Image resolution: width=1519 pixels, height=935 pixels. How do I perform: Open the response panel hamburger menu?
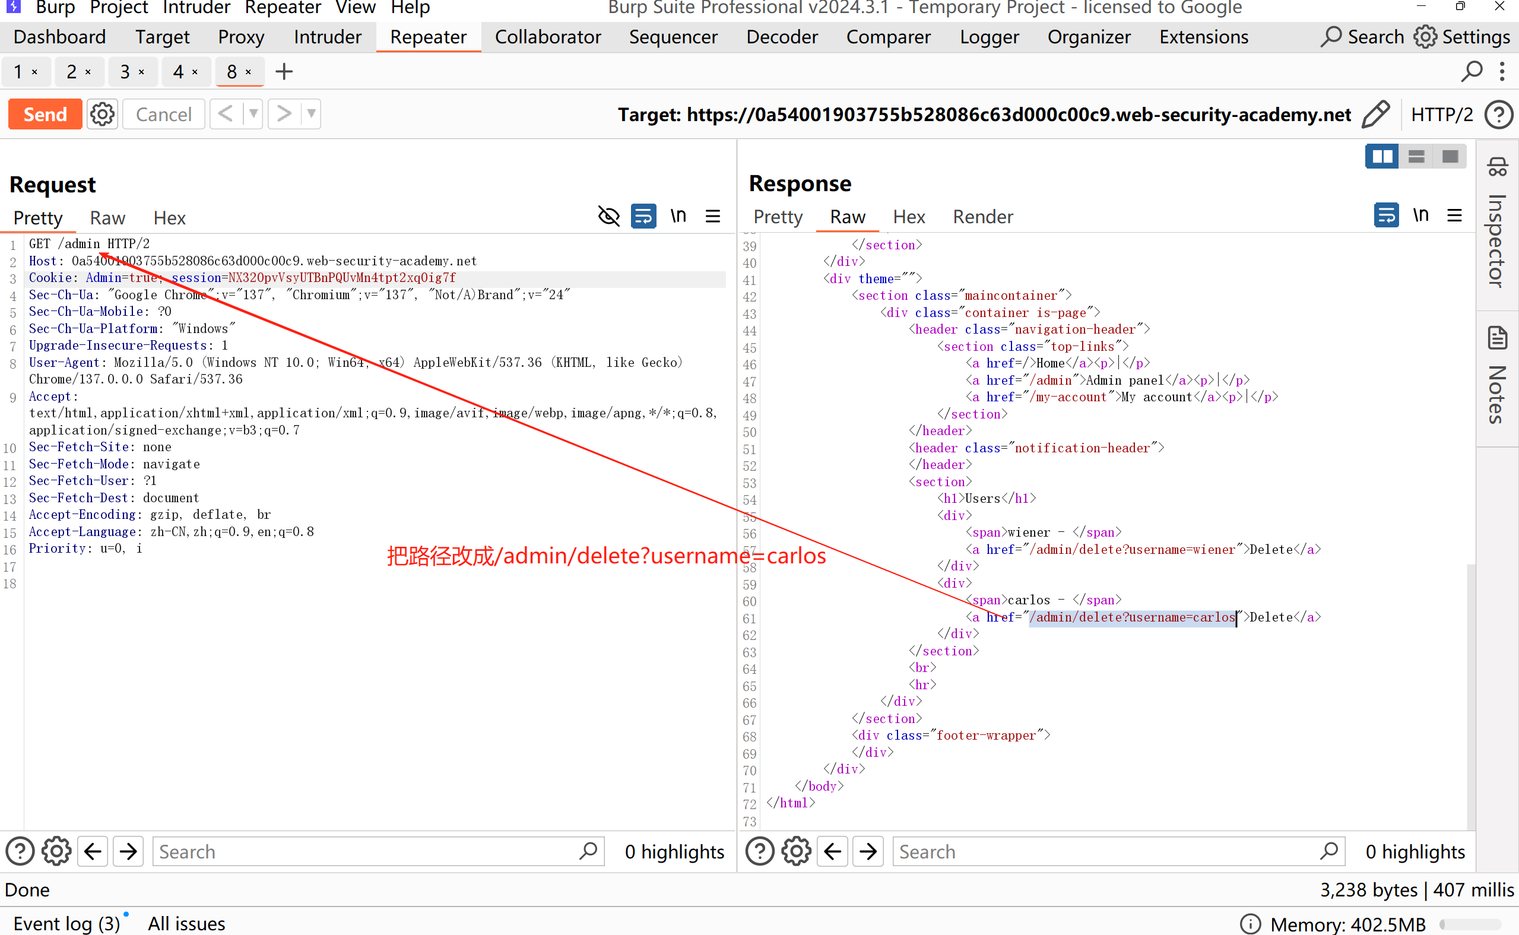[1455, 215]
